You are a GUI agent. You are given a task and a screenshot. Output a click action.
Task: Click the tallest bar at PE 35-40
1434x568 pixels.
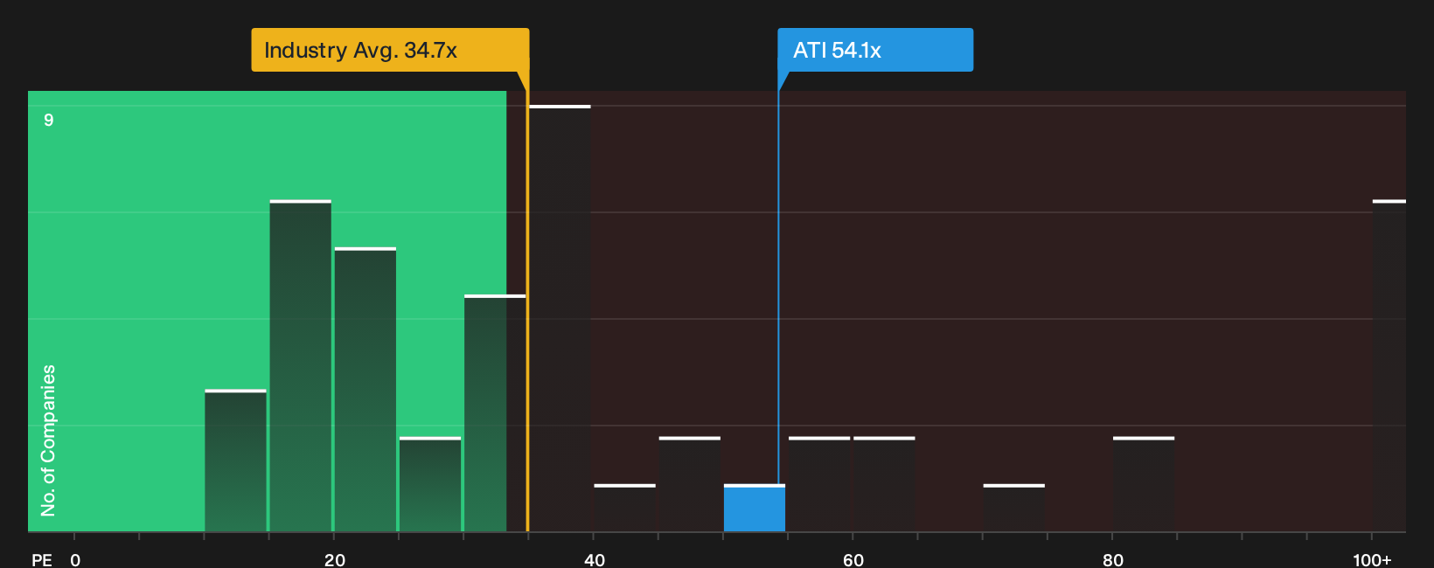tap(560, 318)
